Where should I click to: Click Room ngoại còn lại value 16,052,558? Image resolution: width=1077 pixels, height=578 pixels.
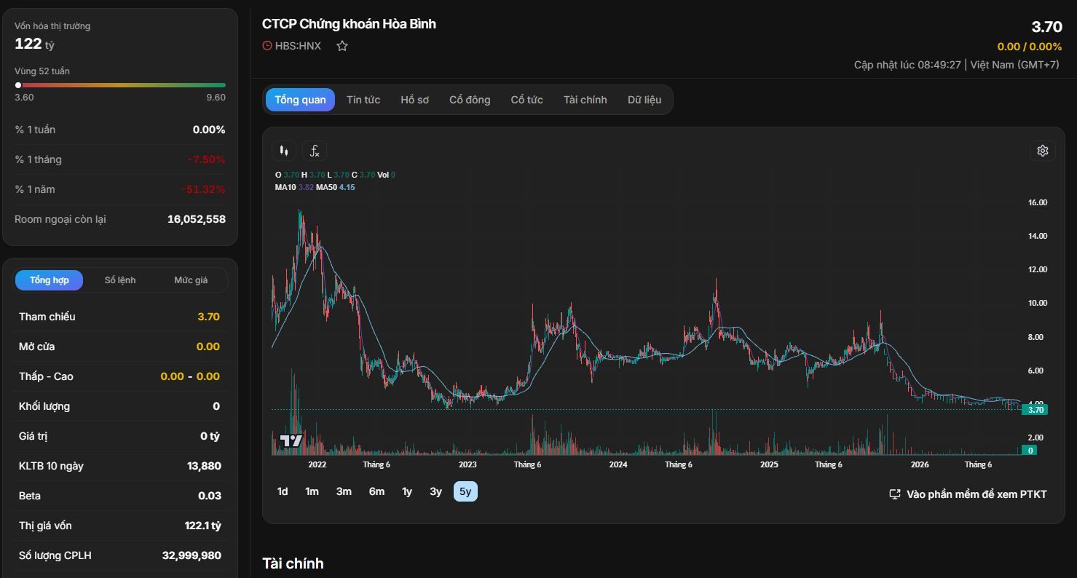(197, 219)
